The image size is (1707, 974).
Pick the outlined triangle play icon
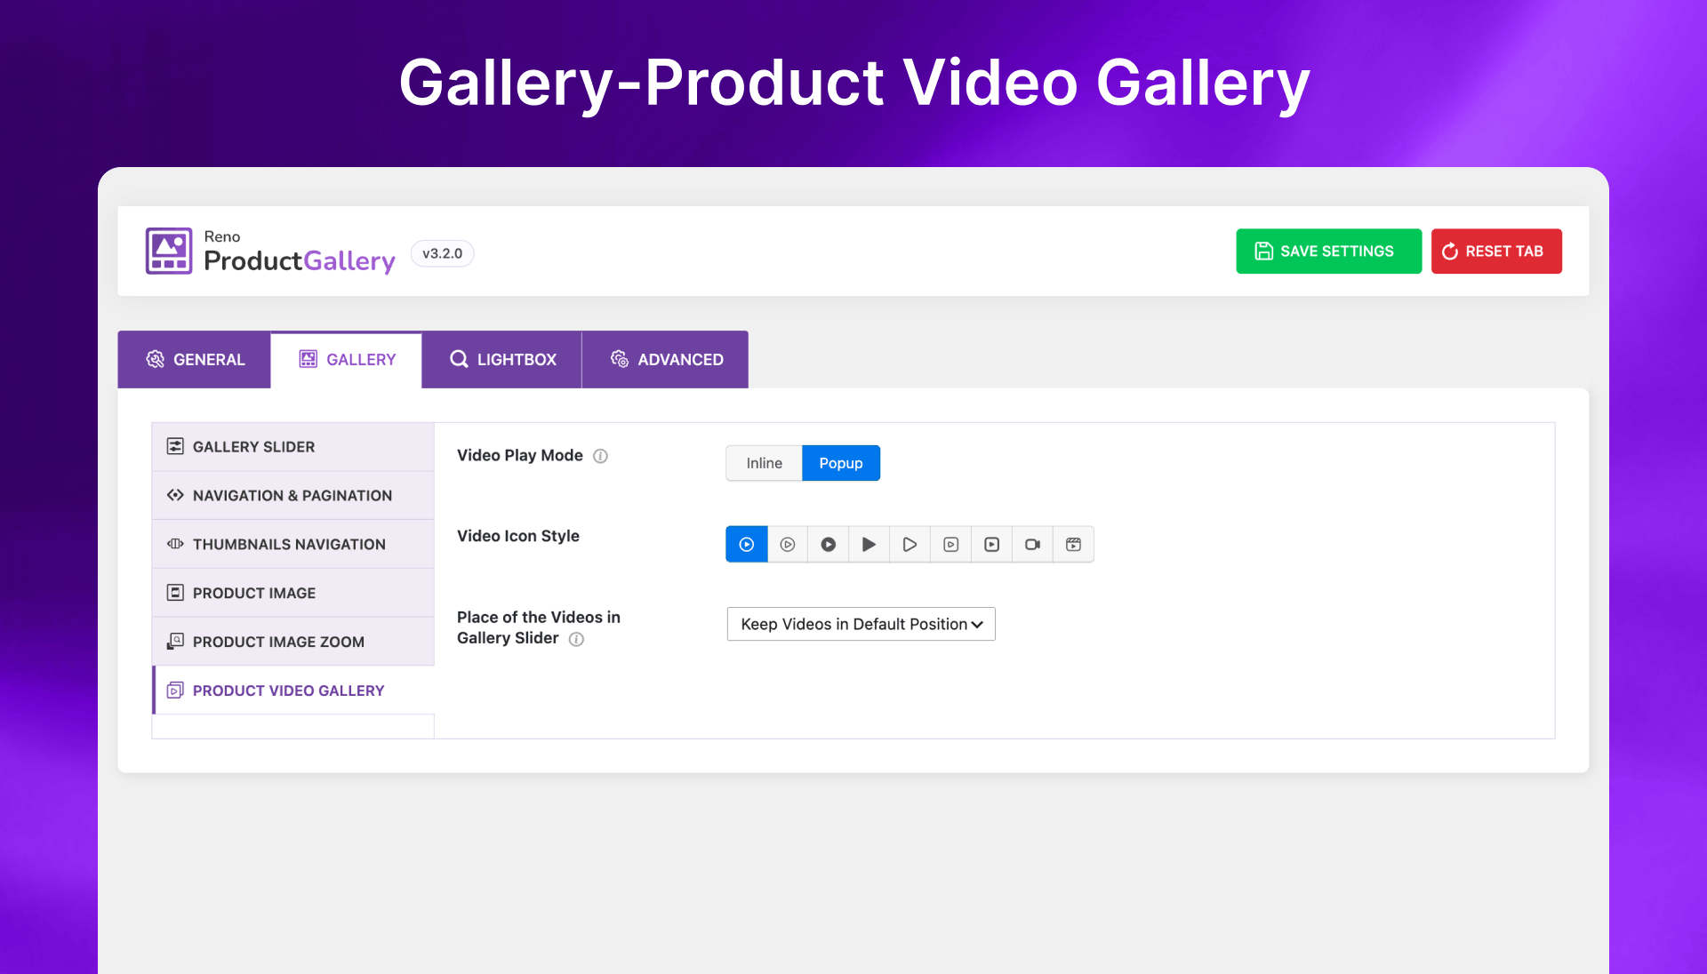click(910, 544)
